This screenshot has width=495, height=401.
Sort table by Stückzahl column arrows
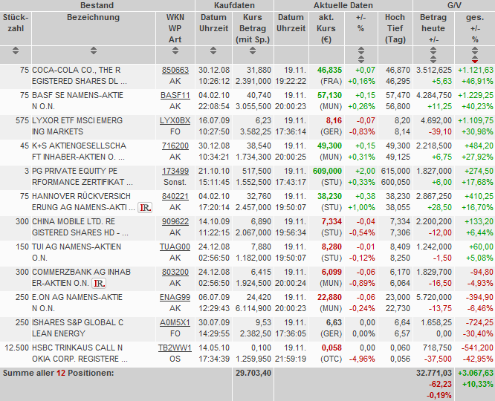click(16, 50)
